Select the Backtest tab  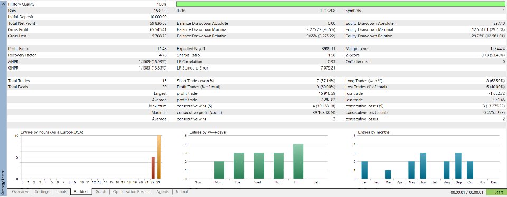click(x=81, y=192)
